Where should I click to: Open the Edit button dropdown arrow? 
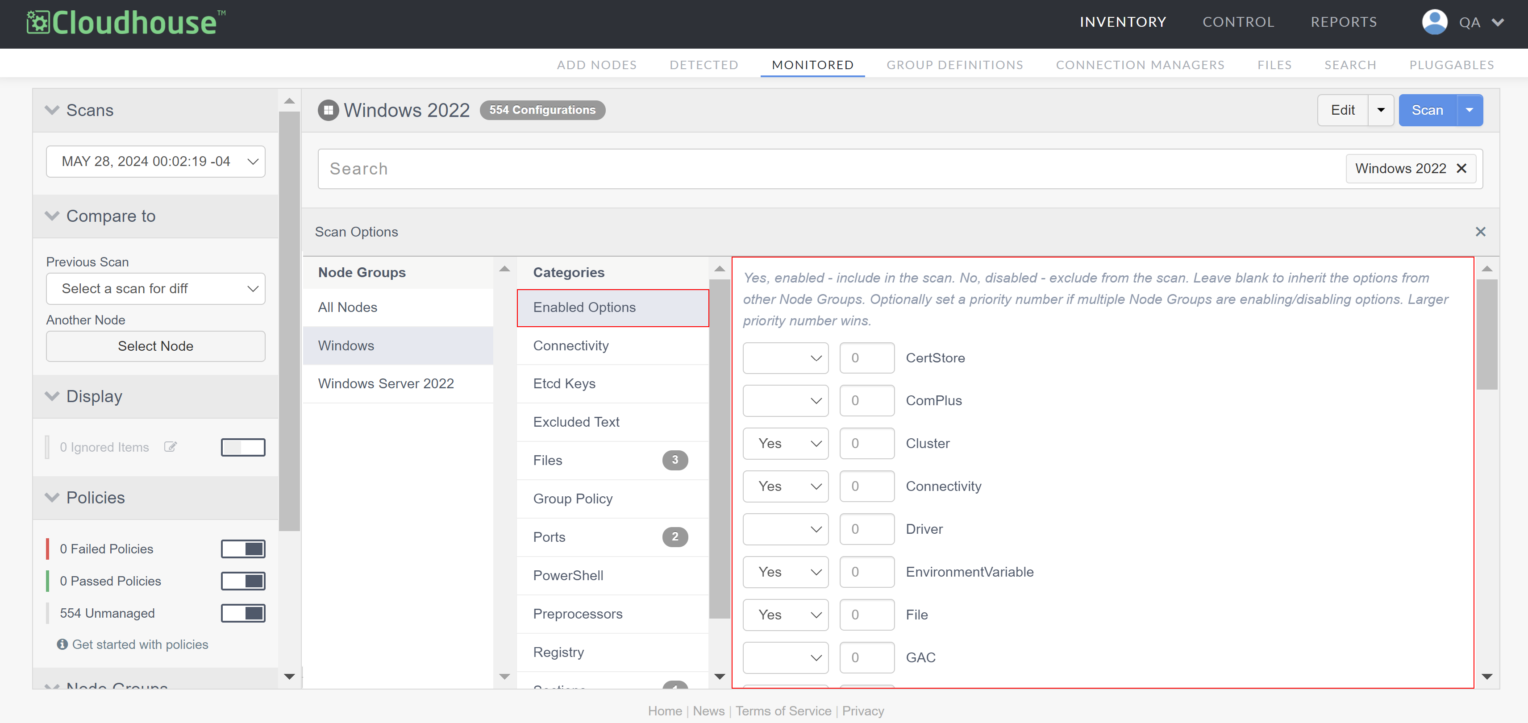(1380, 110)
